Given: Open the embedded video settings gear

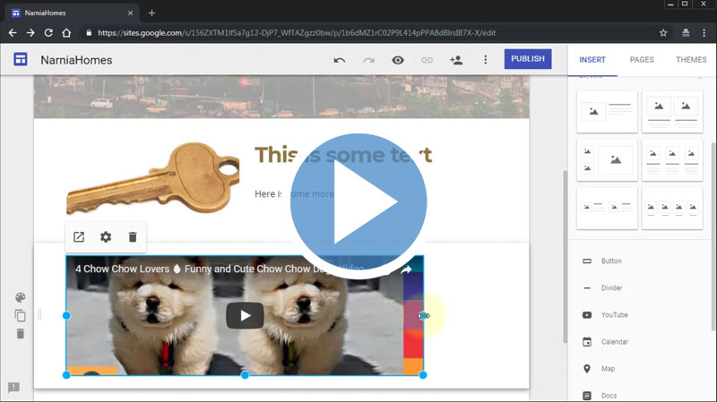Looking at the screenshot, I should coord(106,237).
